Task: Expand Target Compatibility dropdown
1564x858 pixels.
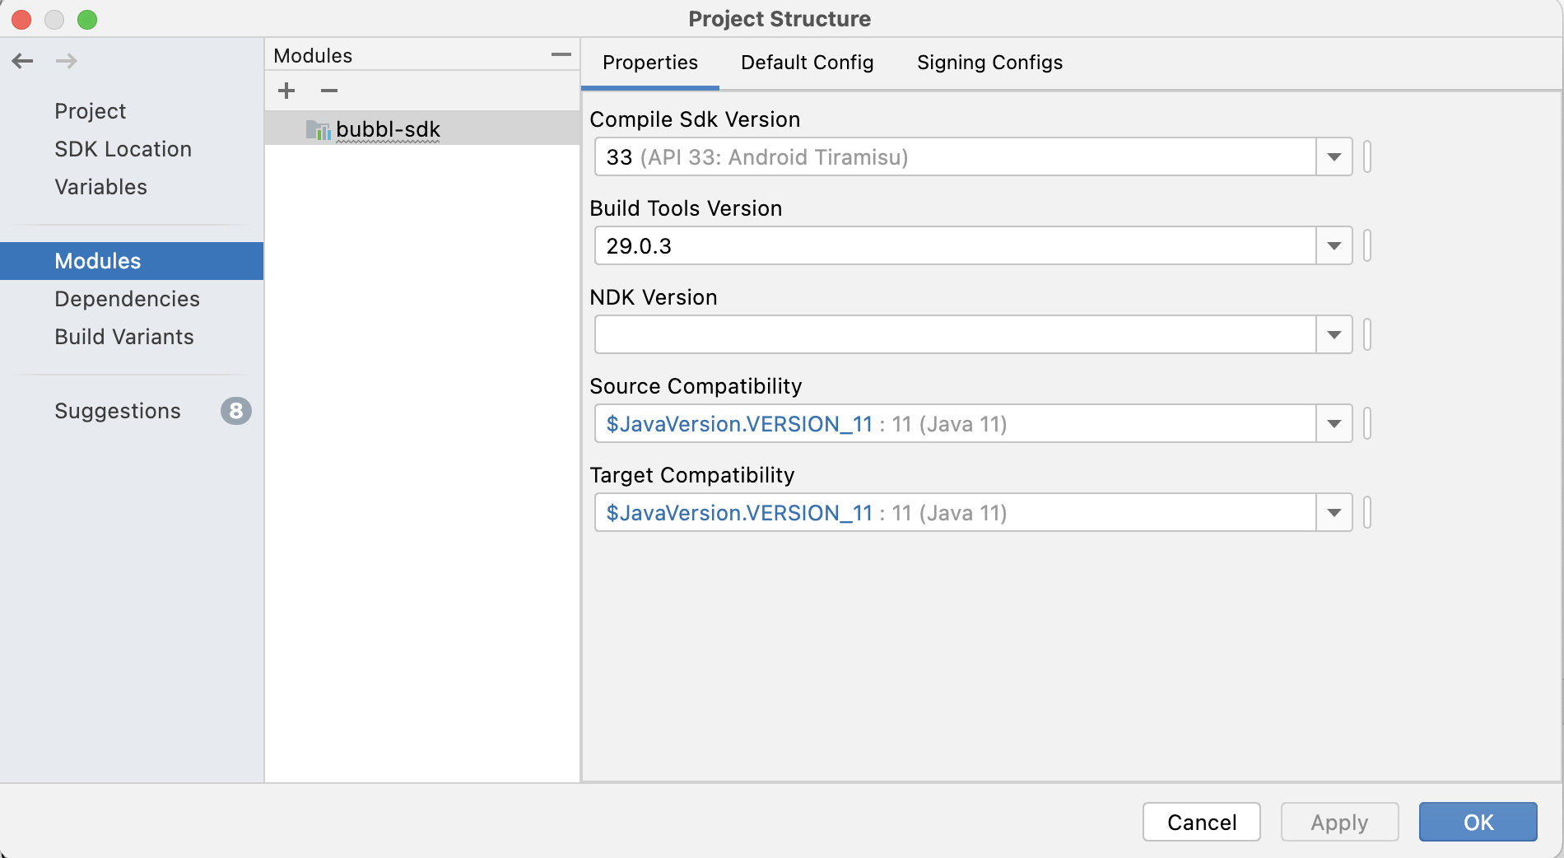Action: (x=1334, y=513)
